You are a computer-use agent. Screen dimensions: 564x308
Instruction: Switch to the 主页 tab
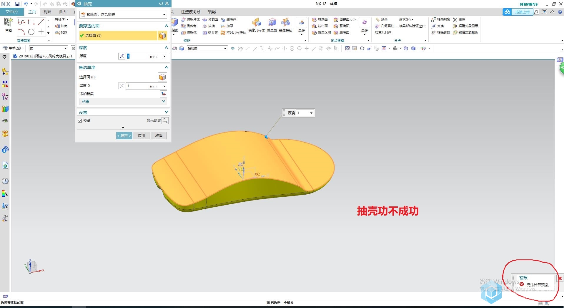point(32,12)
